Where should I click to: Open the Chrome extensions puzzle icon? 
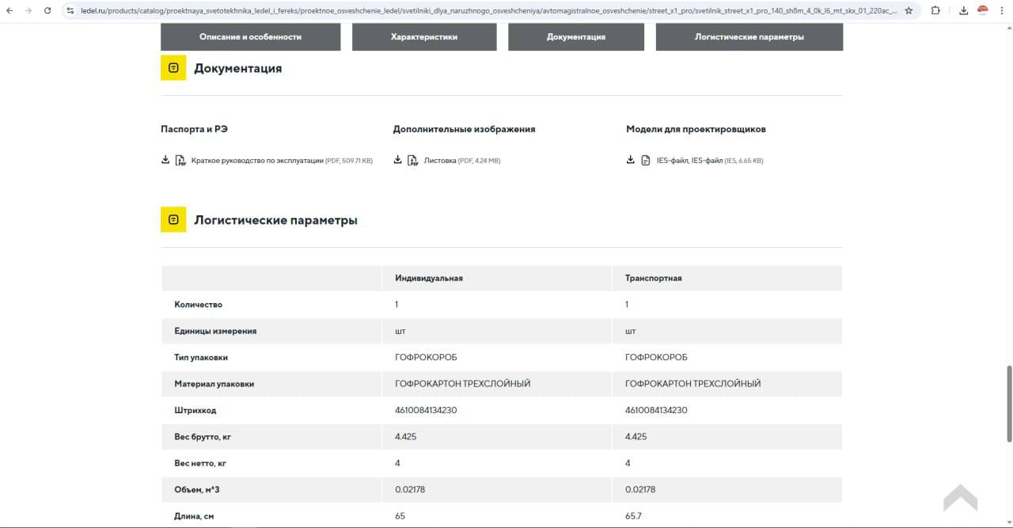point(936,12)
